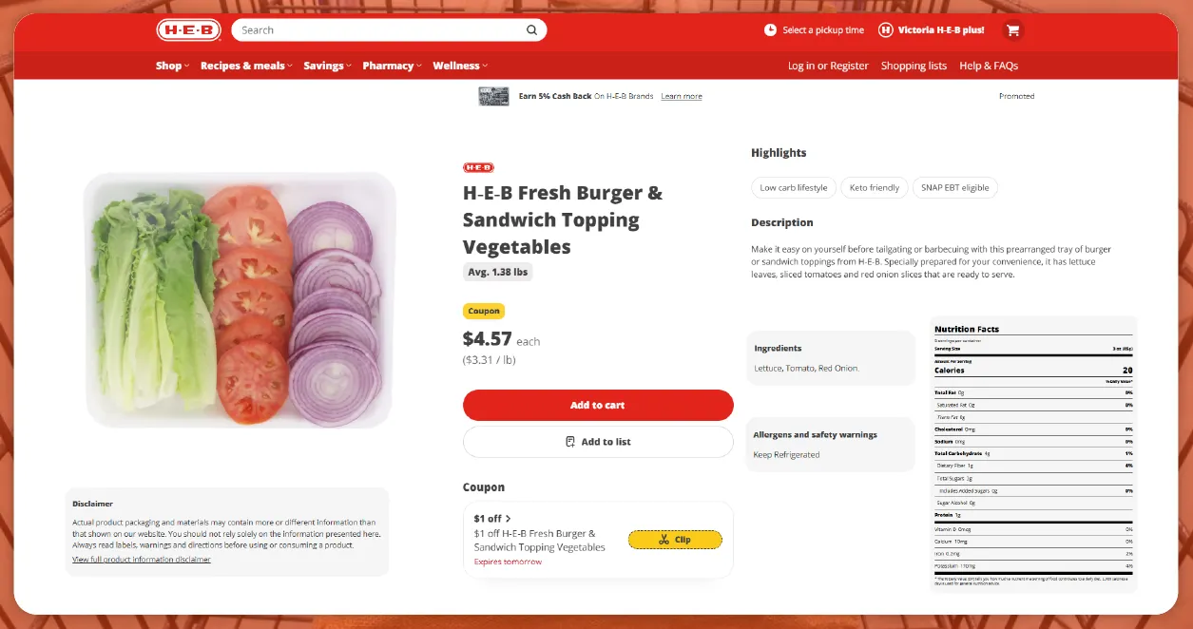This screenshot has height=629, width=1193.
Task: View full product information disclaimer
Action: 142,560
